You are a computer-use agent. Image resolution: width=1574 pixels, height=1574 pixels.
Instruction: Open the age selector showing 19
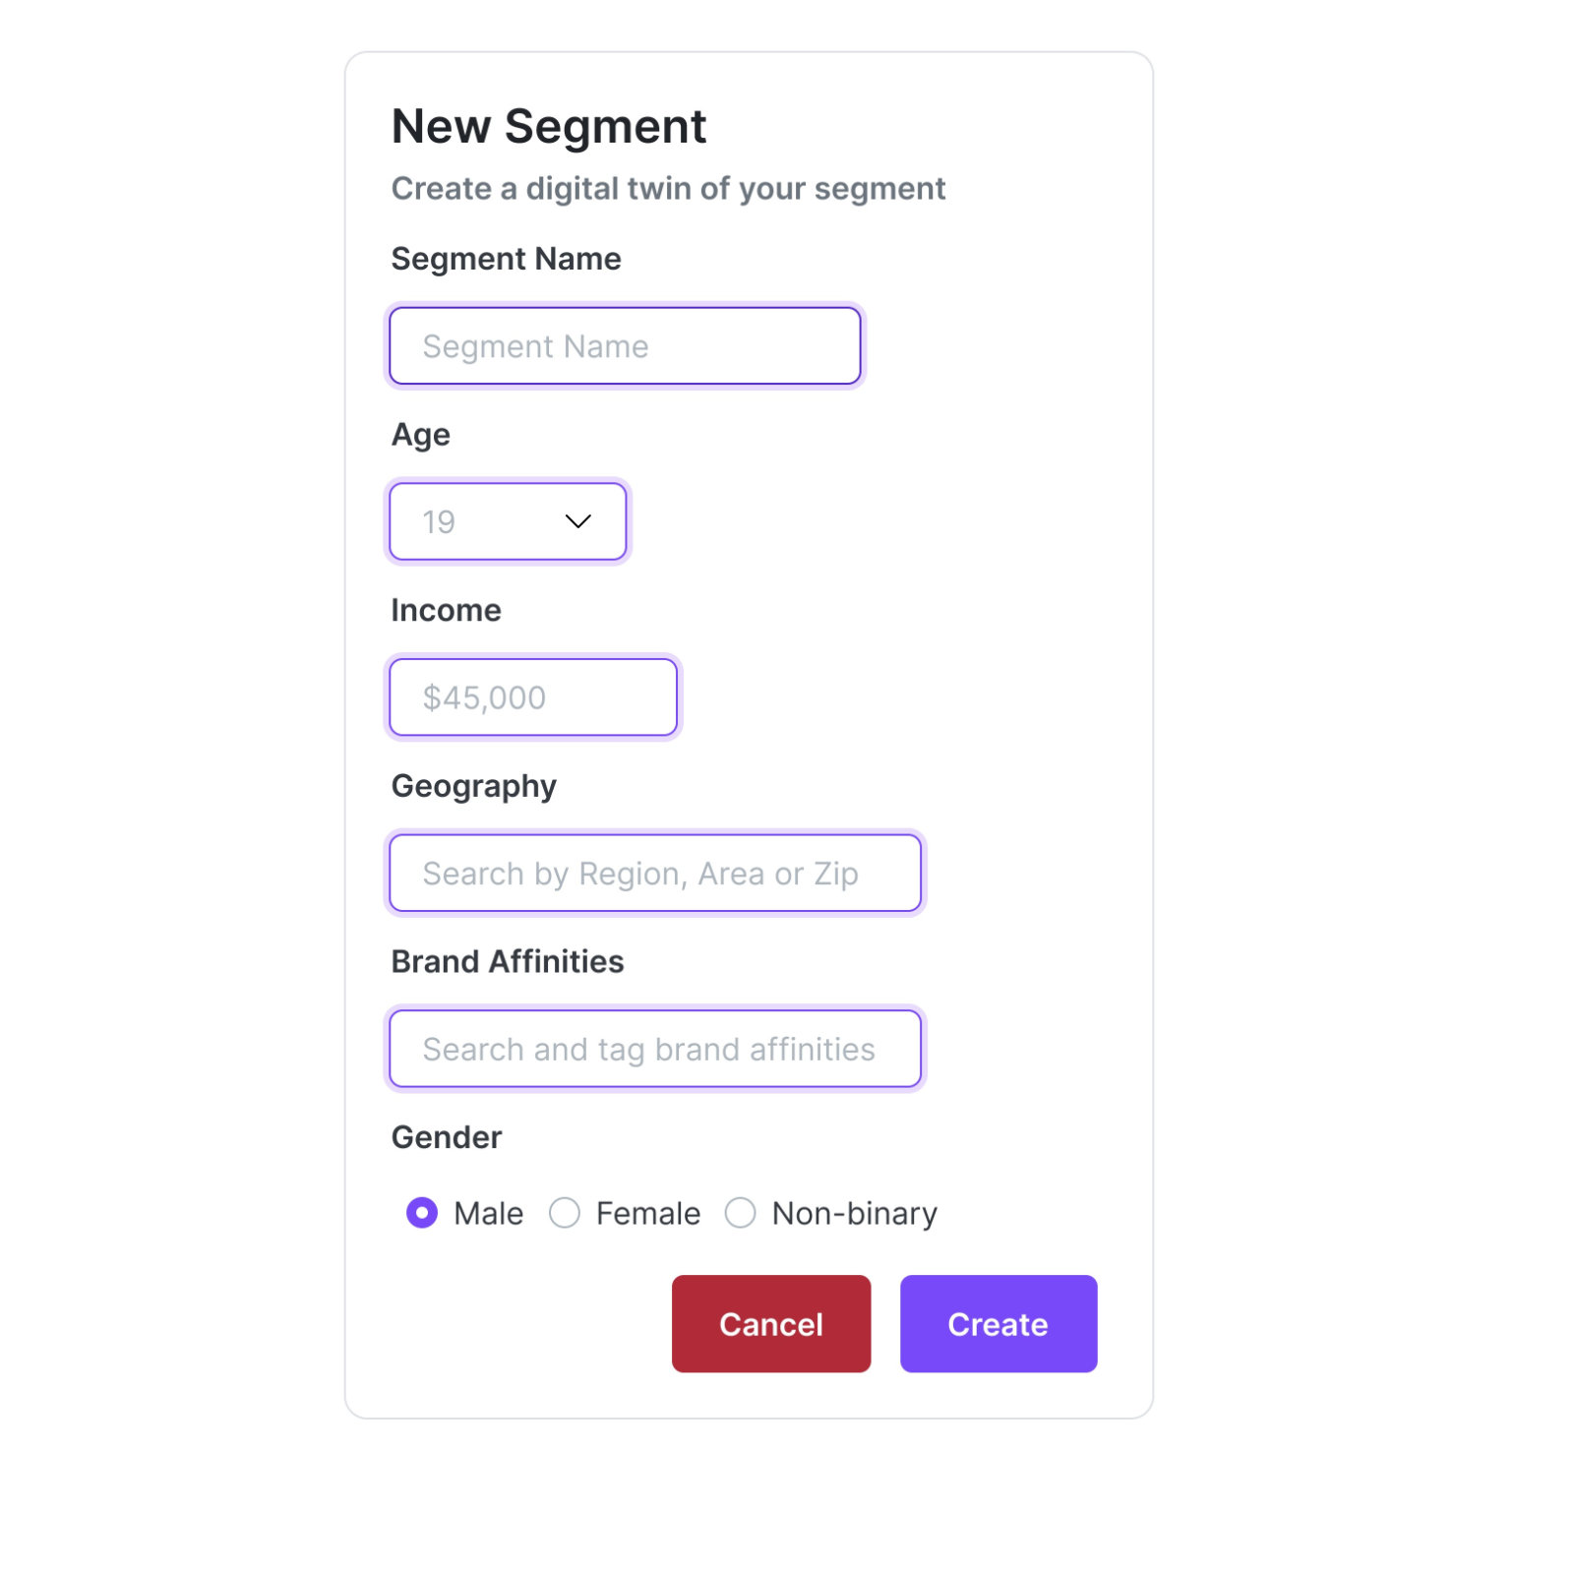508,521
